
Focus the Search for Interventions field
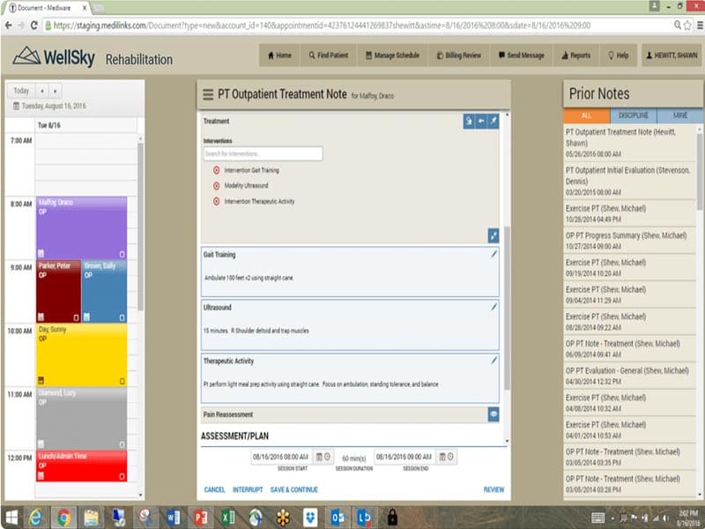[263, 153]
